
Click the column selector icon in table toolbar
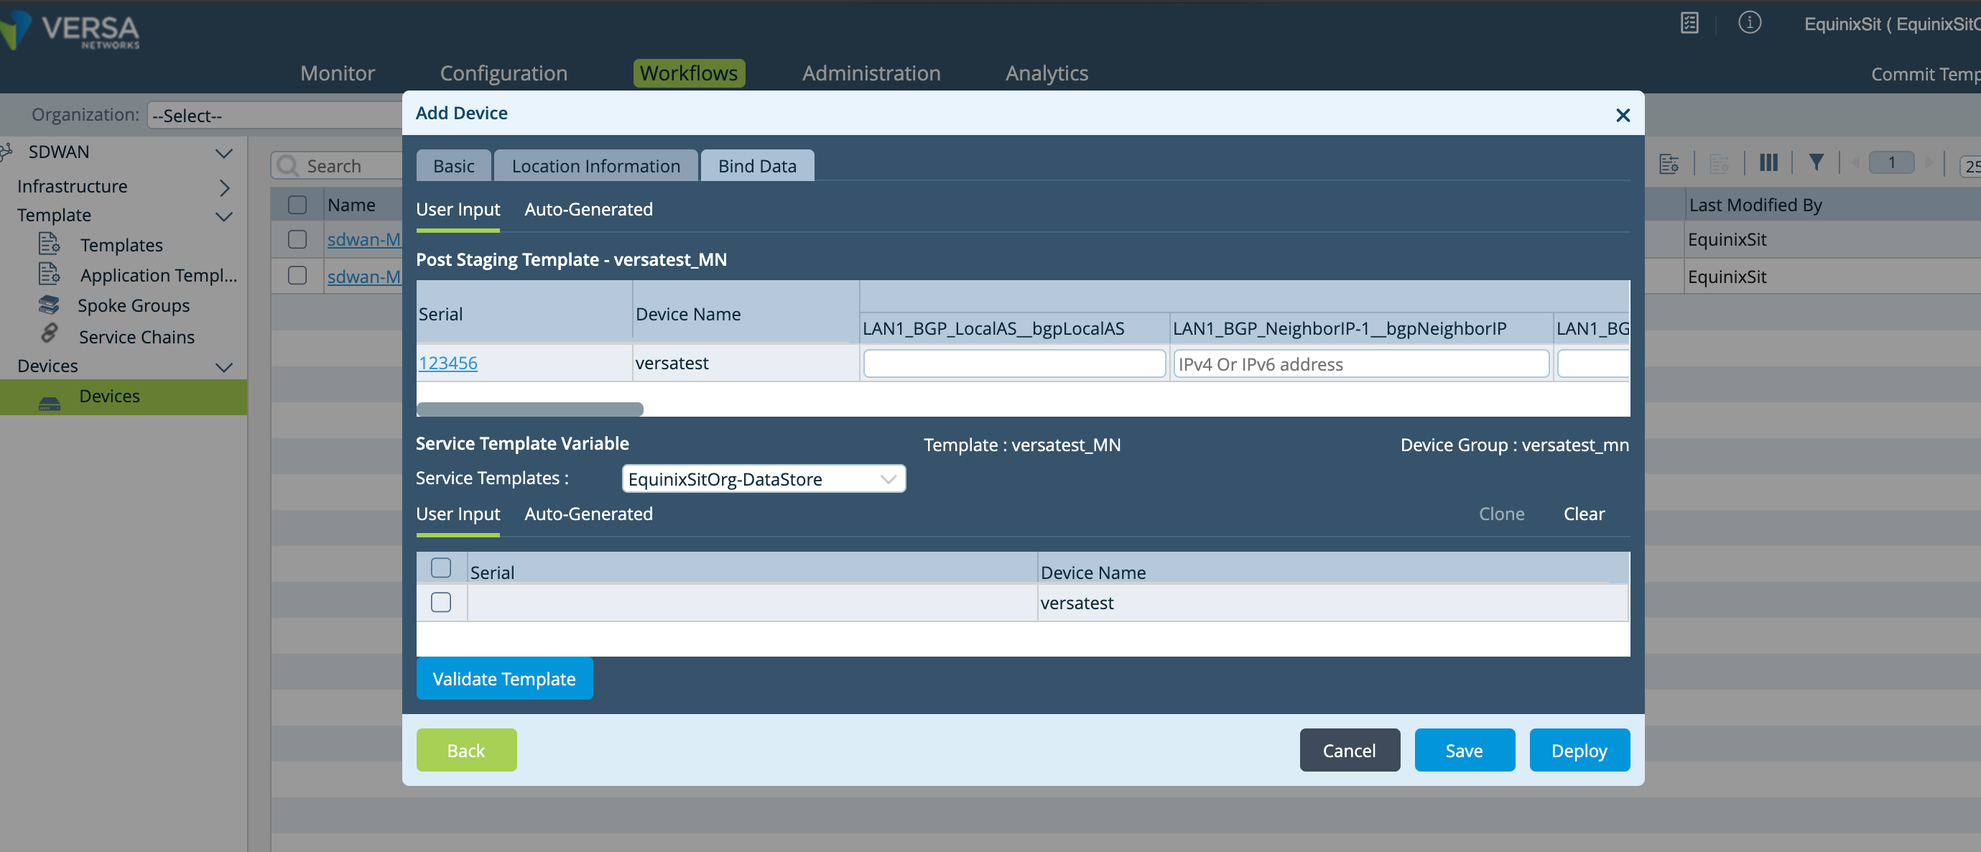[1768, 162]
